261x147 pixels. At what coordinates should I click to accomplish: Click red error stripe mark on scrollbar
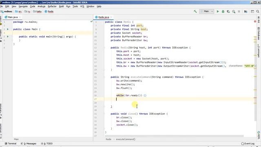[255, 98]
